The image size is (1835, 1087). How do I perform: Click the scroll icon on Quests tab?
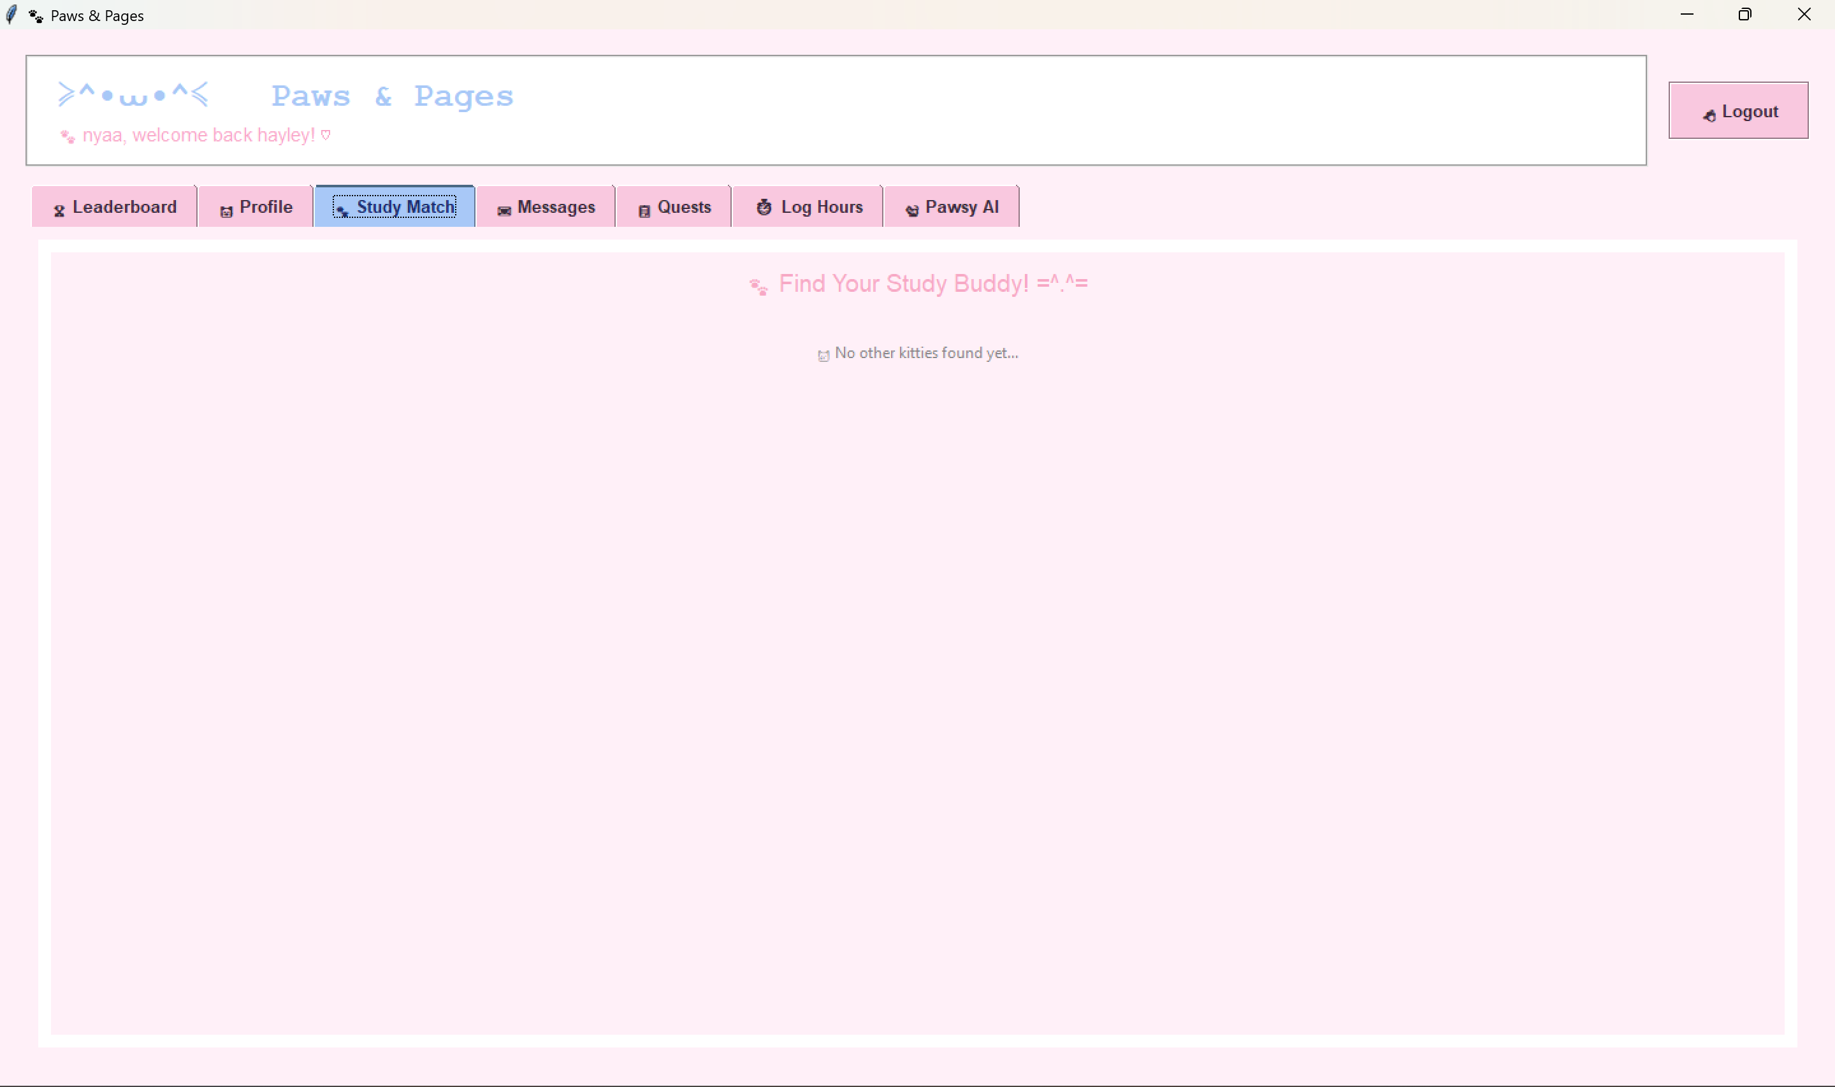click(x=644, y=211)
